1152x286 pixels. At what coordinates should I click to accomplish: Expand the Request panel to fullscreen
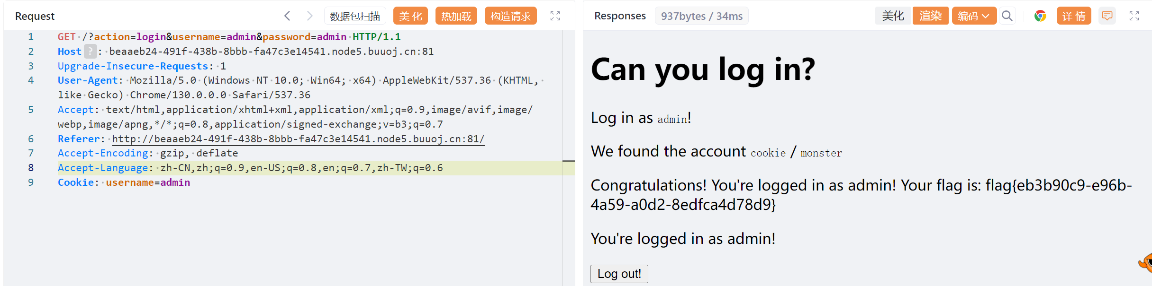click(555, 16)
